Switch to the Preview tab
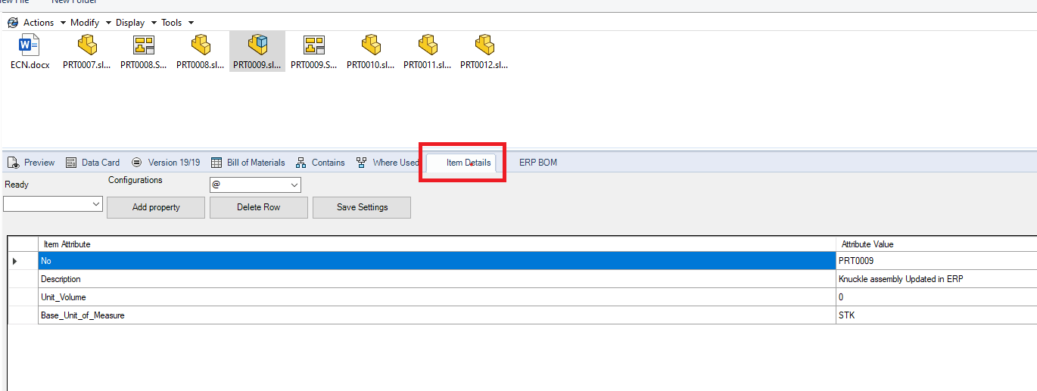Image resolution: width=1037 pixels, height=391 pixels. pos(31,163)
